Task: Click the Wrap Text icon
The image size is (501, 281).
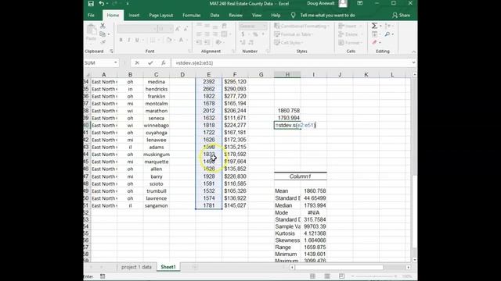Action: click(225, 26)
